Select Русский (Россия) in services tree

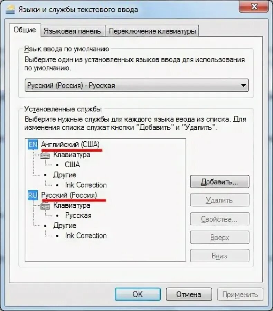[69, 195]
